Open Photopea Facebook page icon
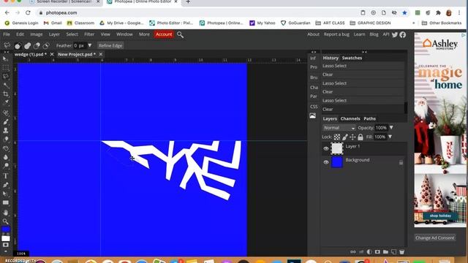The image size is (468, 263). coord(403,34)
